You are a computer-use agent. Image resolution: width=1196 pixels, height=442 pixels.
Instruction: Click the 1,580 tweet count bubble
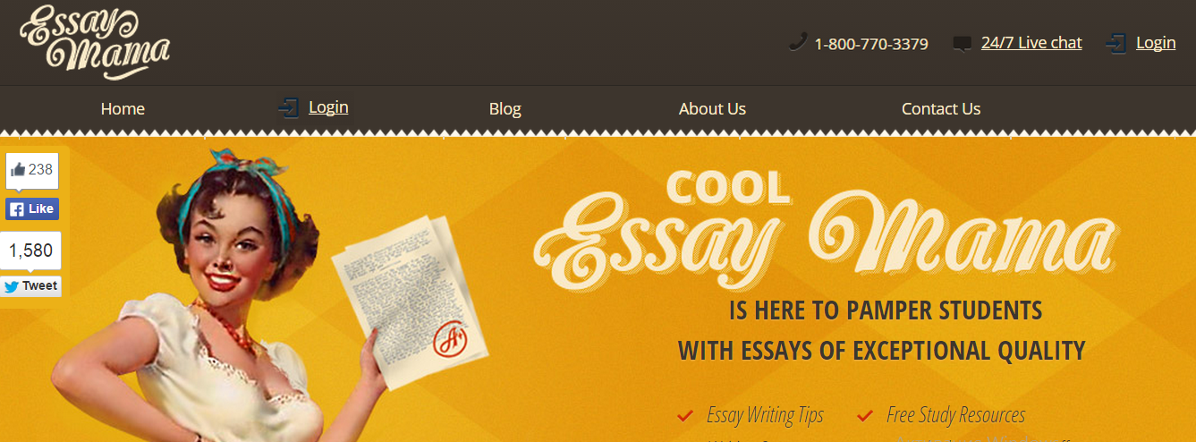click(31, 251)
